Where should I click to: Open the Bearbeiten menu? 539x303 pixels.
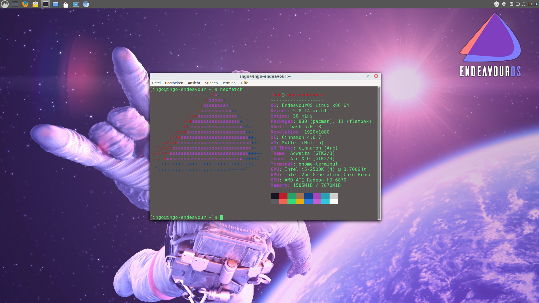click(174, 83)
